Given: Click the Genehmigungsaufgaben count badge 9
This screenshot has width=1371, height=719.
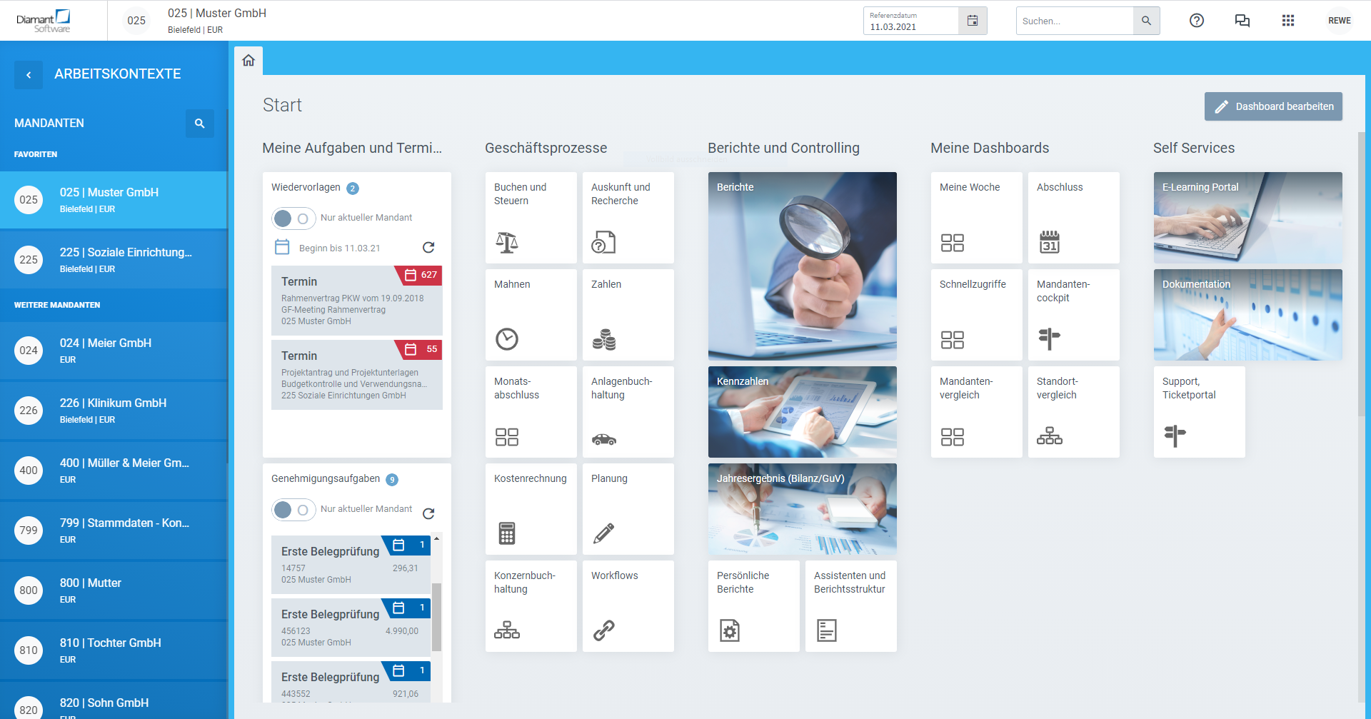Looking at the screenshot, I should [x=392, y=480].
